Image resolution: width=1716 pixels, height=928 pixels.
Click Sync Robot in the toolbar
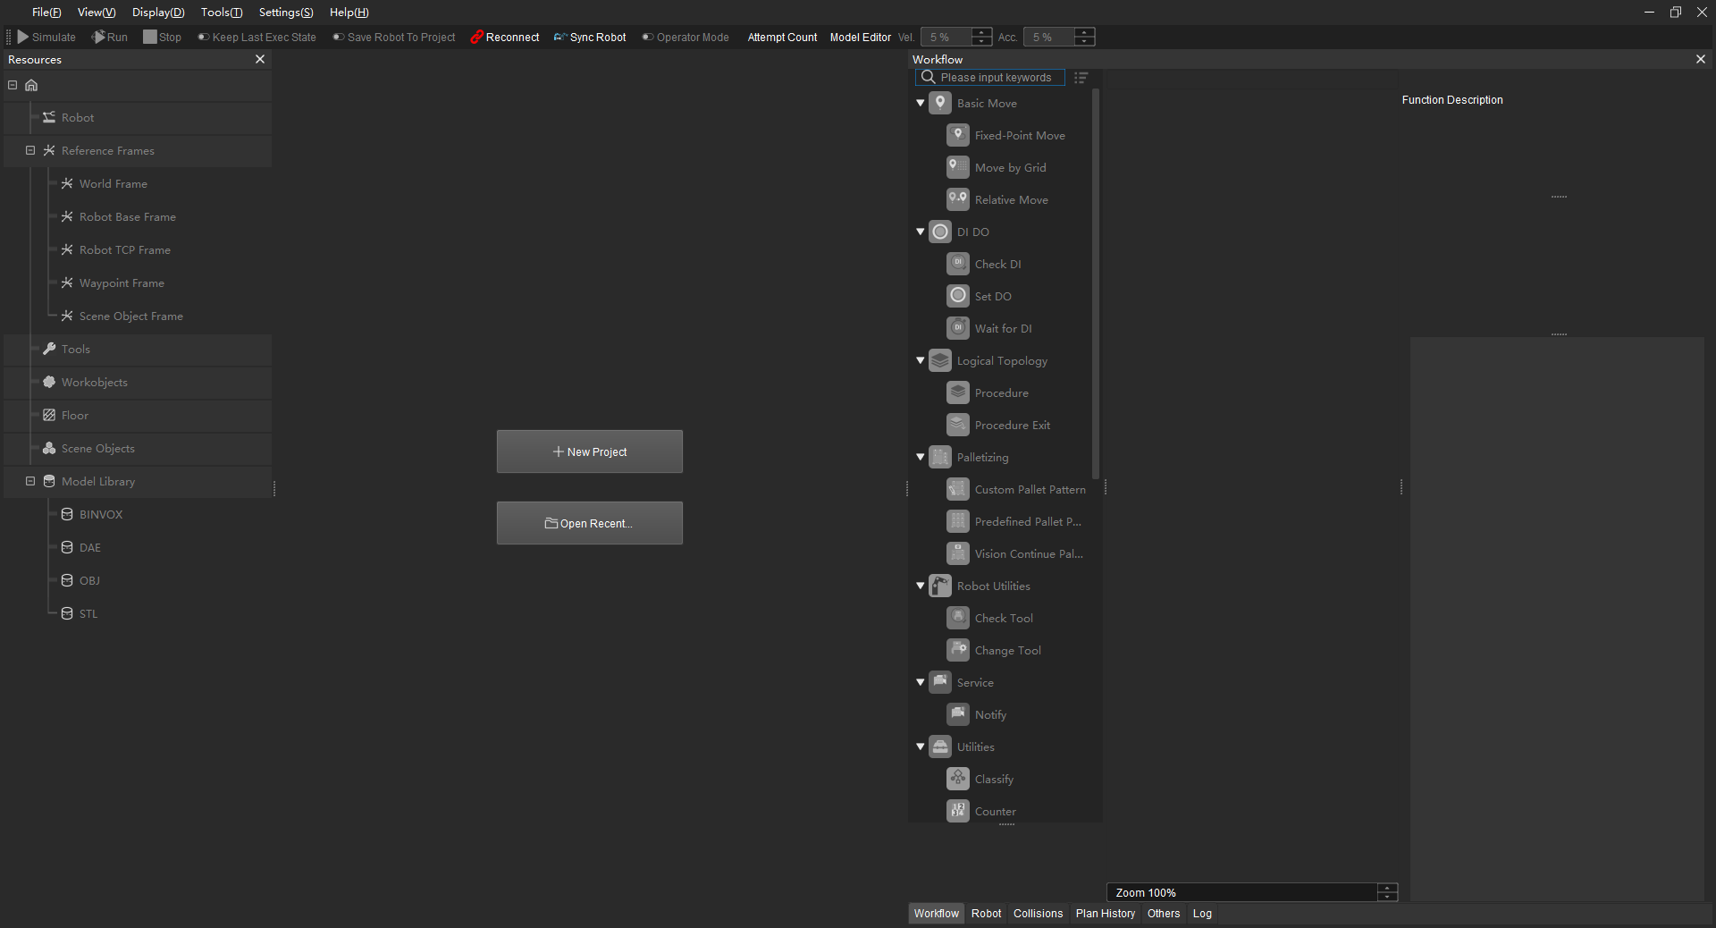click(x=590, y=38)
